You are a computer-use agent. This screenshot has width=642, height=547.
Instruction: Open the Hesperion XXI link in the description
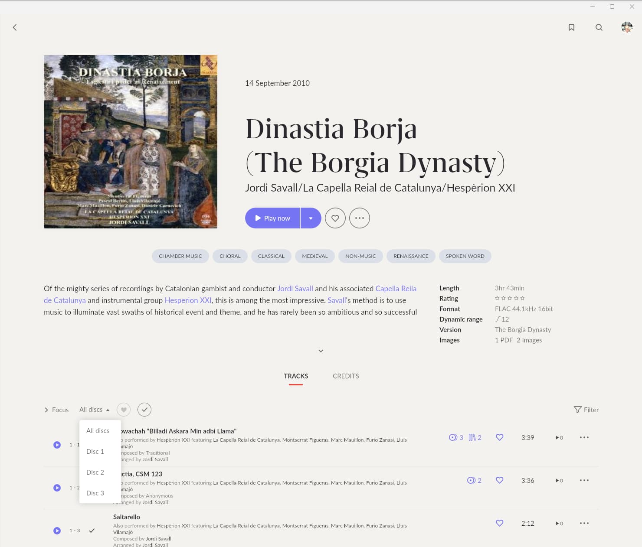click(x=188, y=300)
